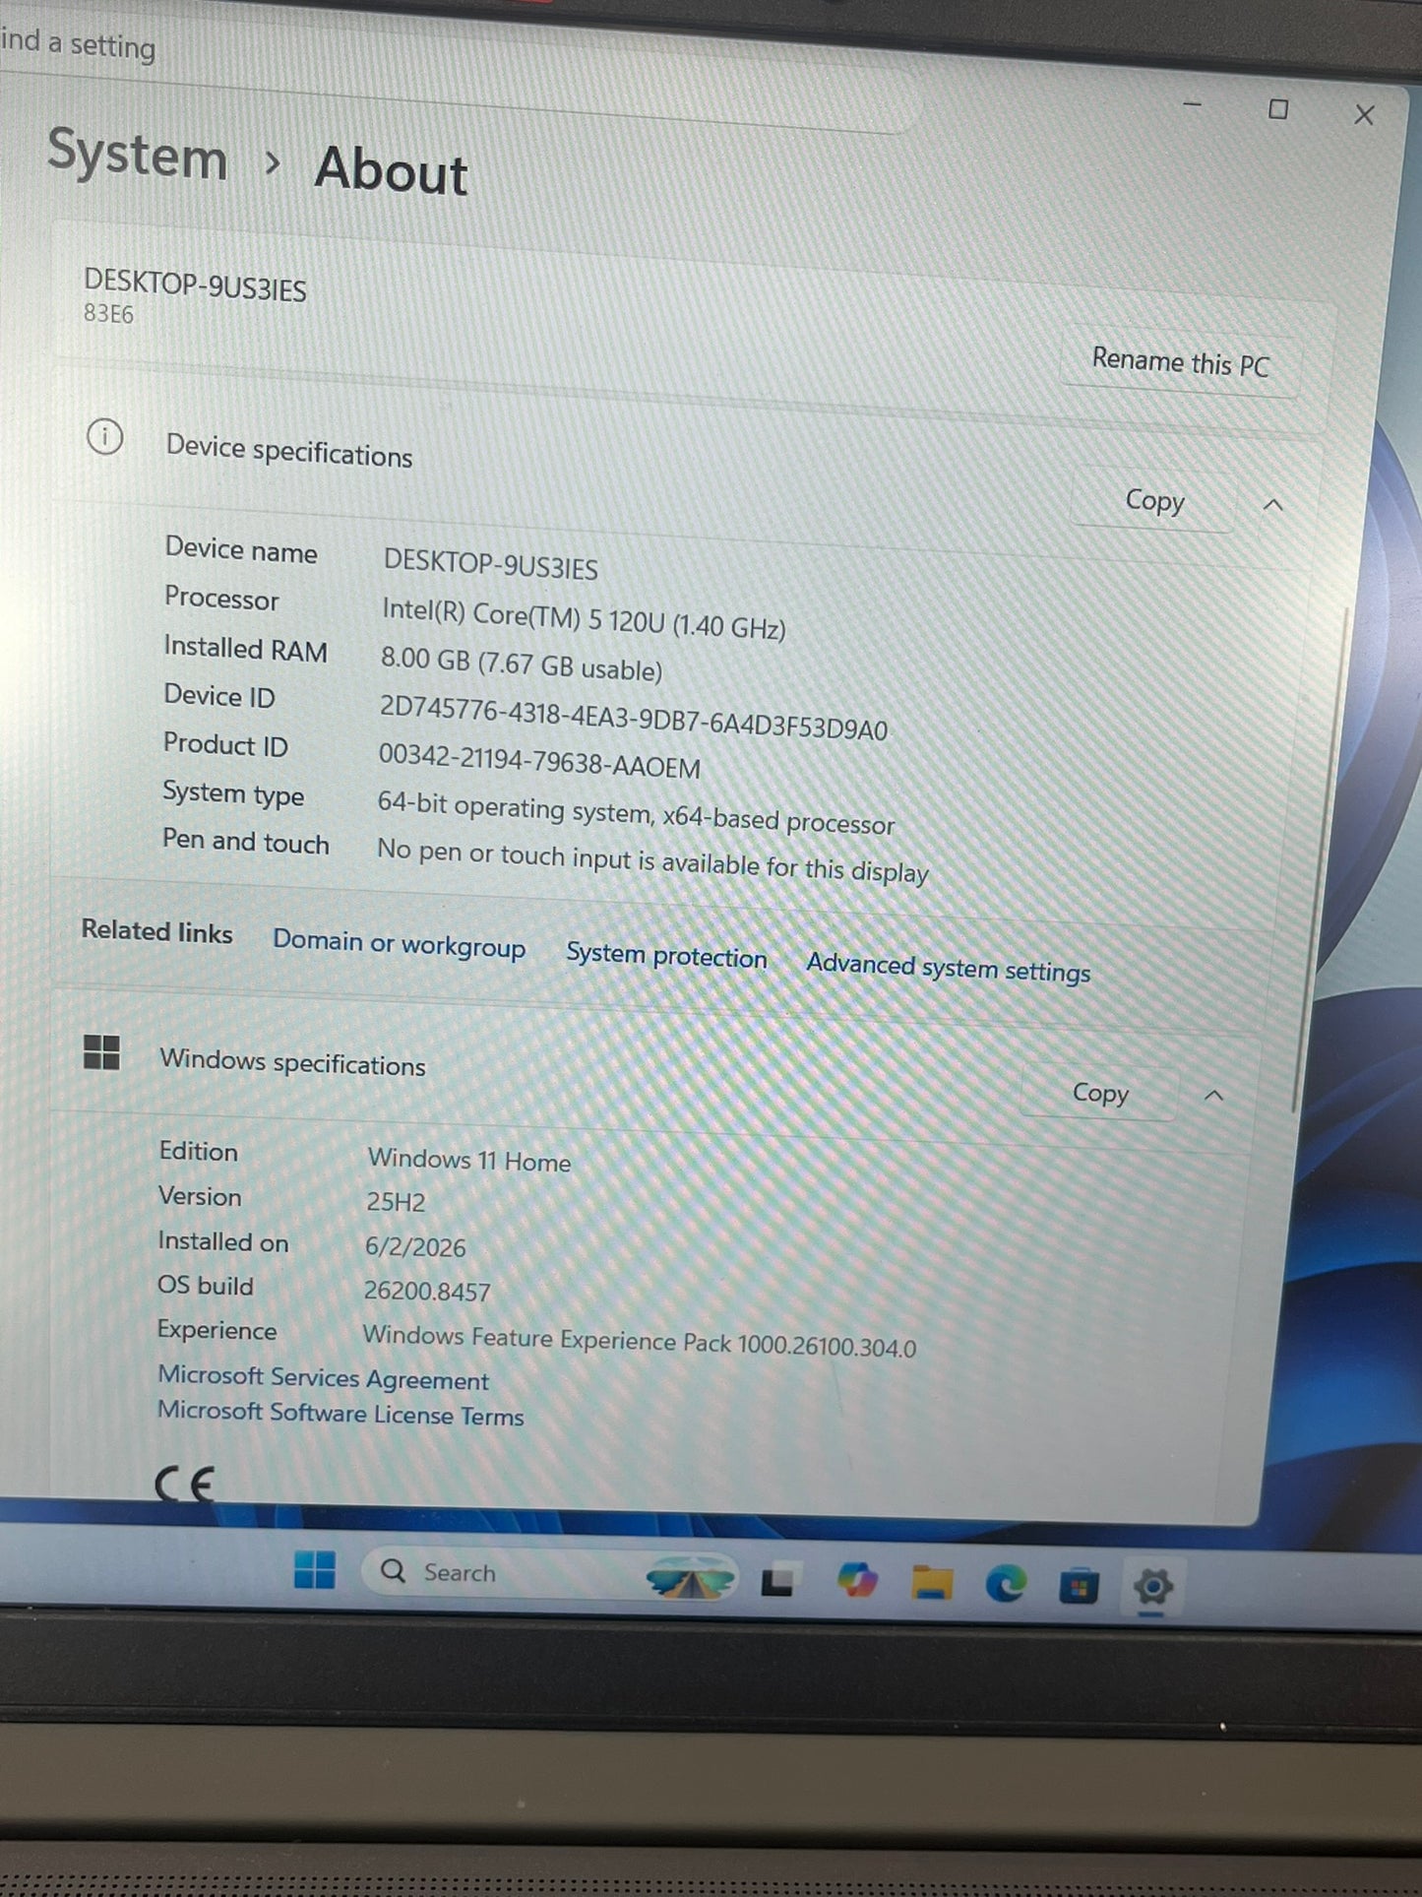The width and height of the screenshot is (1422, 1897).
Task: Select Installed RAM value 8.00 GB
Action: [x=425, y=660]
